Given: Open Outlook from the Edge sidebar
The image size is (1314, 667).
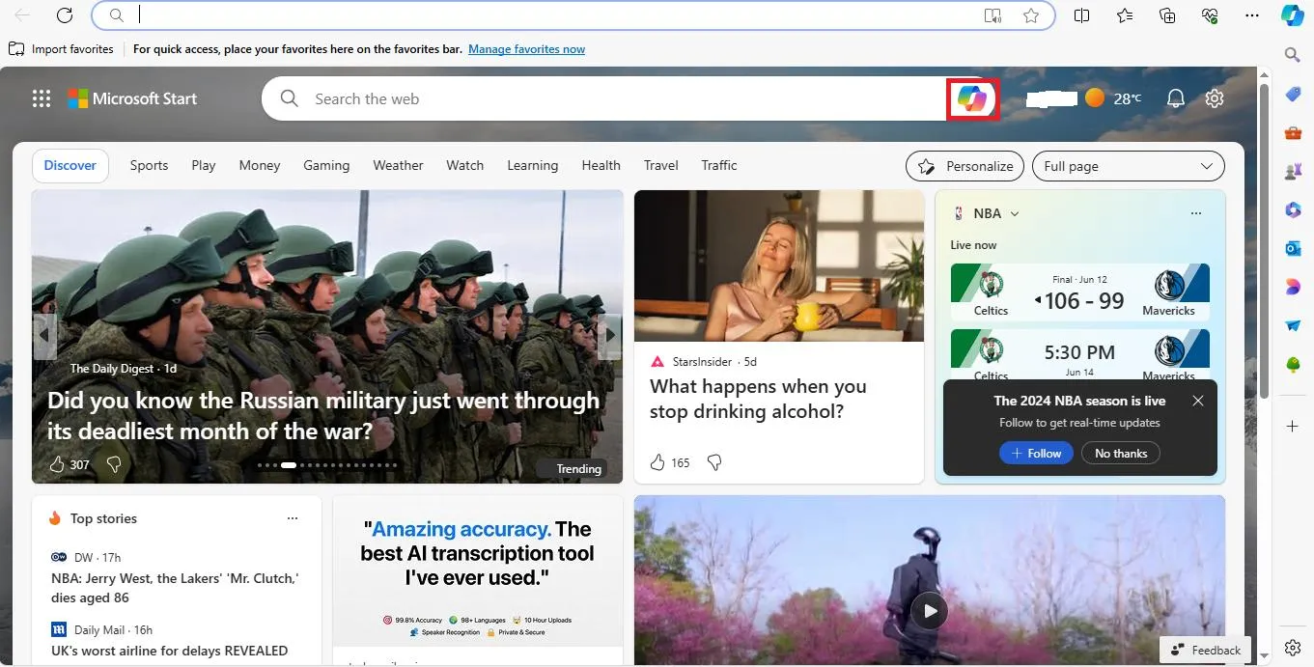Looking at the screenshot, I should (x=1293, y=248).
